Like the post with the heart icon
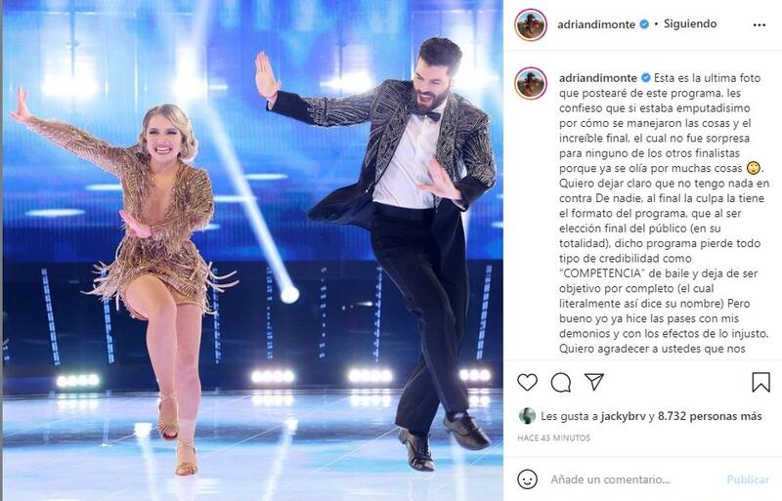 527,383
